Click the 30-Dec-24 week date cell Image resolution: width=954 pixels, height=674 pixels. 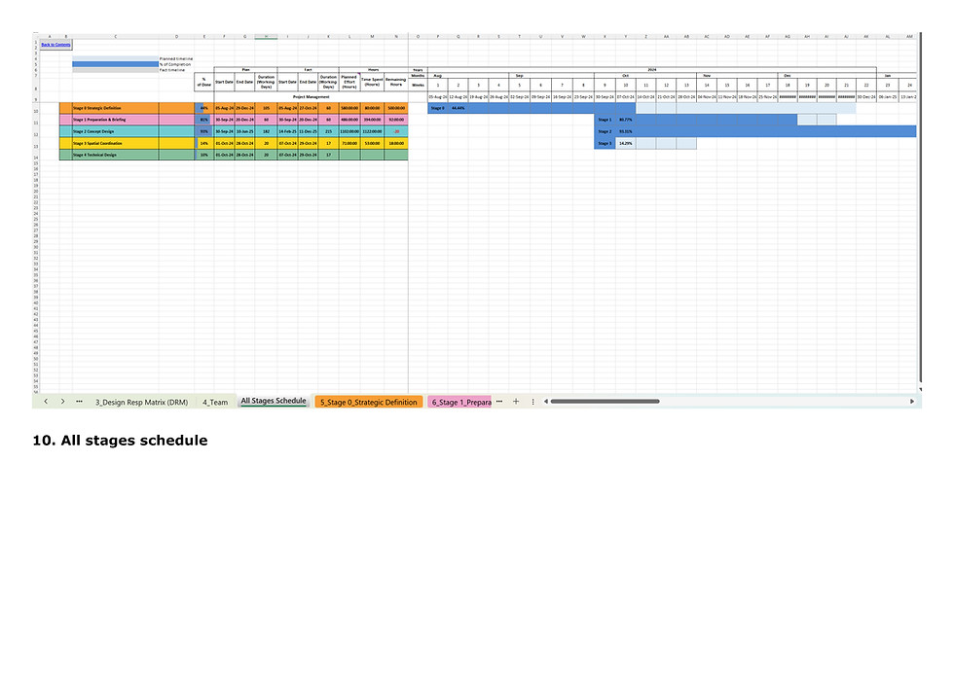click(x=866, y=97)
